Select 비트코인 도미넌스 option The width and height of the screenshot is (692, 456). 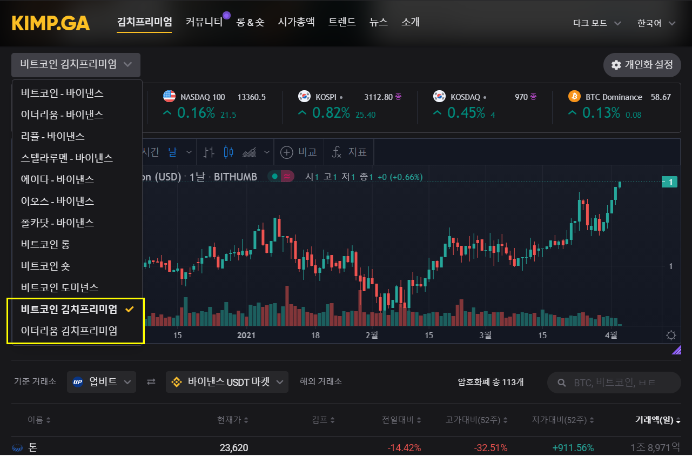coord(77,287)
